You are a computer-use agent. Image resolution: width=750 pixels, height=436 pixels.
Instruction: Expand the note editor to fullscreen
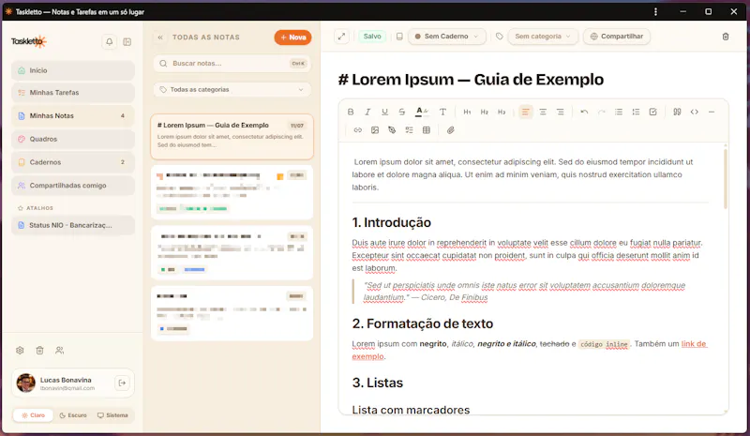[x=341, y=37]
